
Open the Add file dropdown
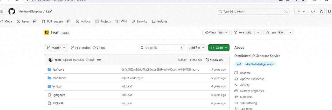(x=197, y=48)
